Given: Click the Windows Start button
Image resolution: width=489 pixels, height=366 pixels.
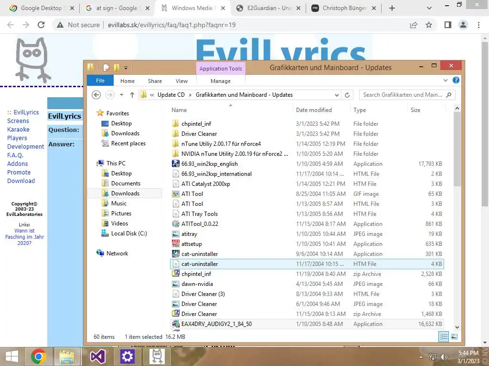Looking at the screenshot, I should tap(12, 356).
